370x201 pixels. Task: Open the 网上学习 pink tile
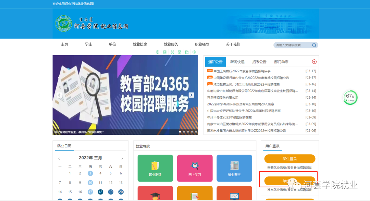(195, 168)
